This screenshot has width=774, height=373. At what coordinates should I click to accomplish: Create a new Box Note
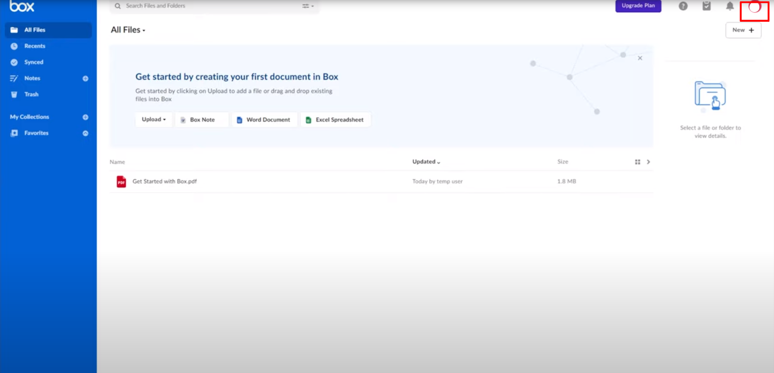point(202,120)
